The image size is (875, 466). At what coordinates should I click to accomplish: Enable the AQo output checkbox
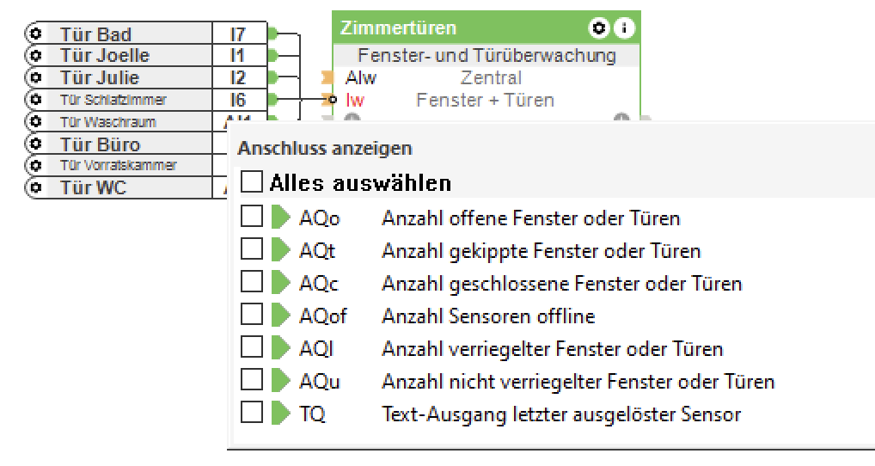[252, 218]
